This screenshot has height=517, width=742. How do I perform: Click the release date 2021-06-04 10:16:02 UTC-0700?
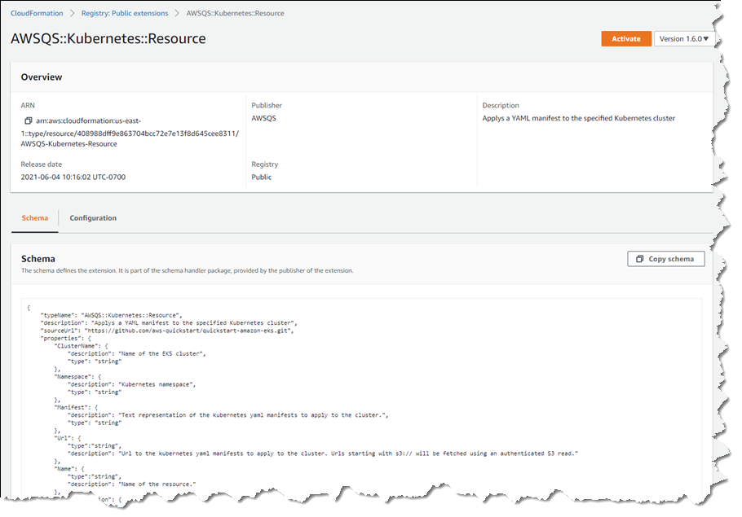click(73, 177)
